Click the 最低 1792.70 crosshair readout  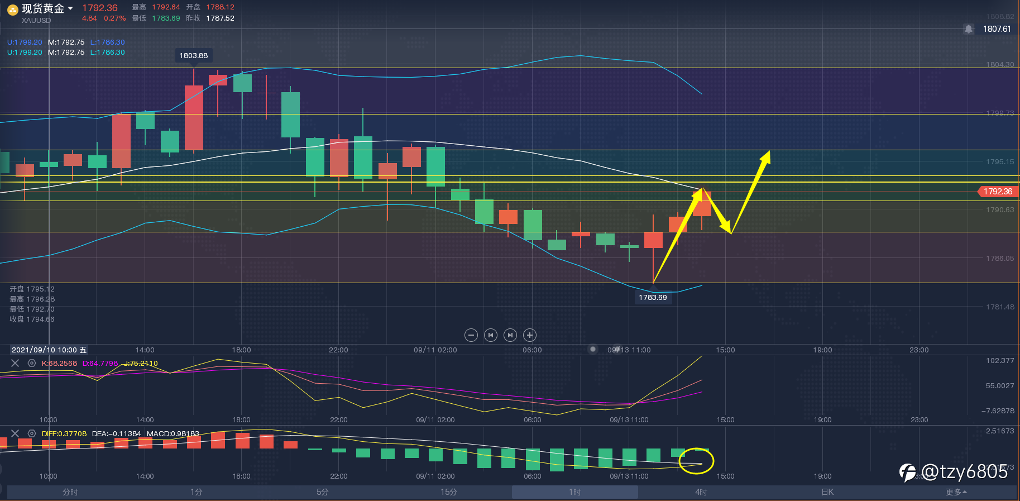[x=32, y=309]
